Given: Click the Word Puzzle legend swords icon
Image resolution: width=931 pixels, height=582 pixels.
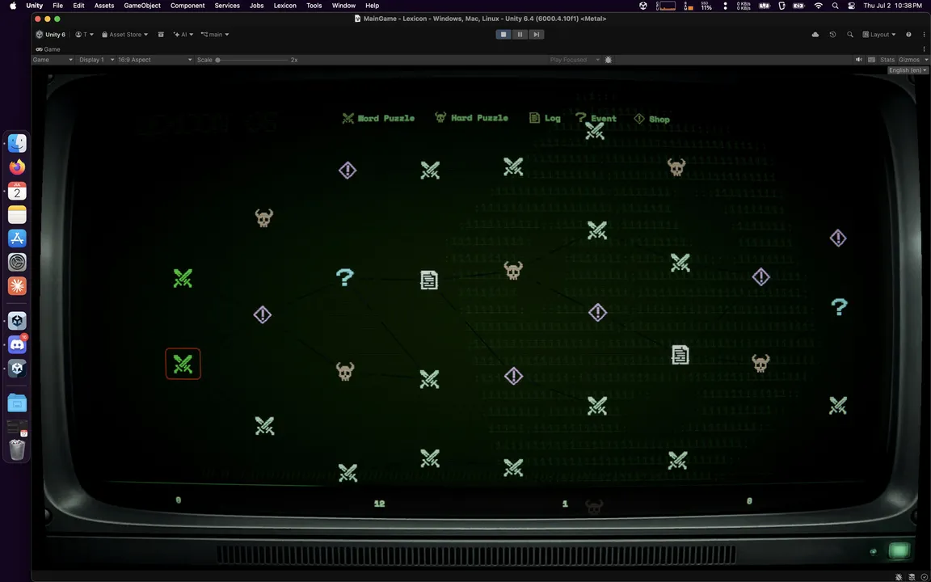Looking at the screenshot, I should coord(348,118).
